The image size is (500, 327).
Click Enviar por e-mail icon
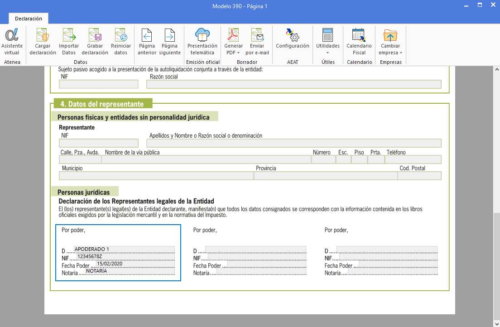pyautogui.click(x=257, y=35)
